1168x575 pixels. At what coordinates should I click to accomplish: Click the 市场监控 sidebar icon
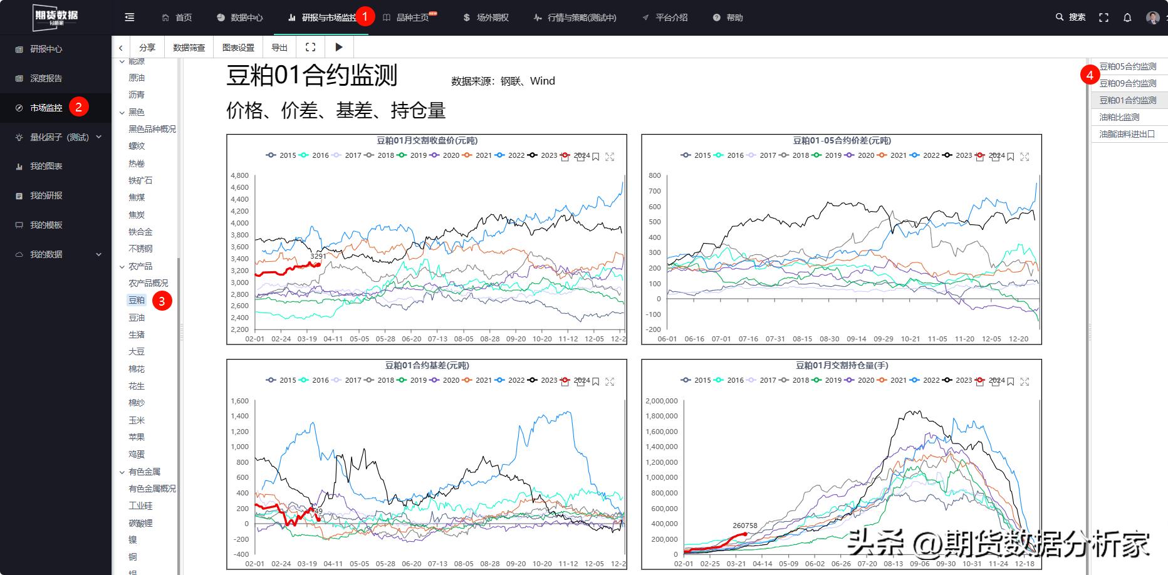pos(19,108)
